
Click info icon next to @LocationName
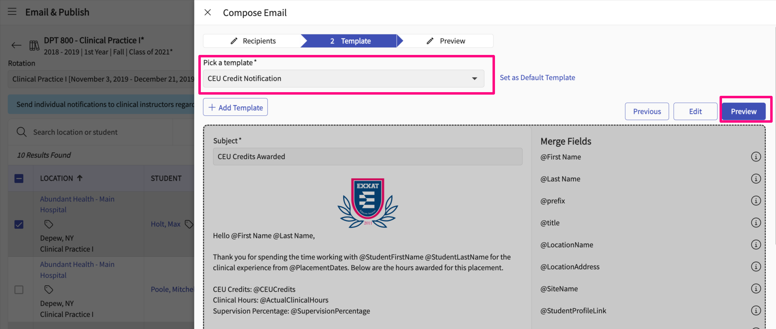click(756, 245)
